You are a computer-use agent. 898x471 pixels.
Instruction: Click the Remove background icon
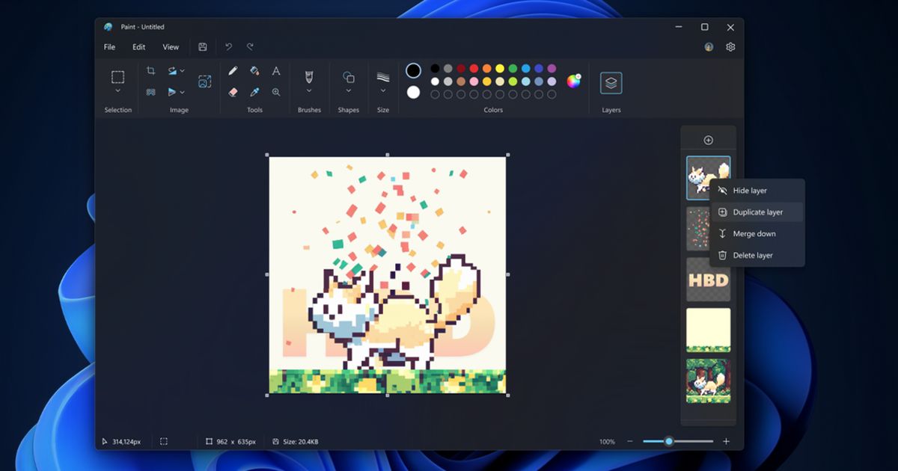click(150, 92)
